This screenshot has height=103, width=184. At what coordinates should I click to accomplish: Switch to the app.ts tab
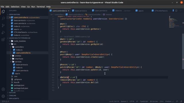[x=141, y=11]
